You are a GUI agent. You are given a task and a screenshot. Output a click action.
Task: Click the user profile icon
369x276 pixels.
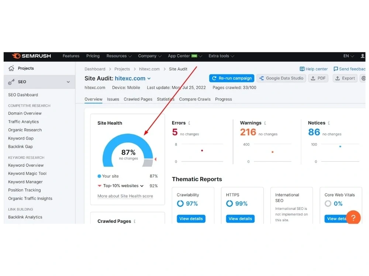[362, 56]
